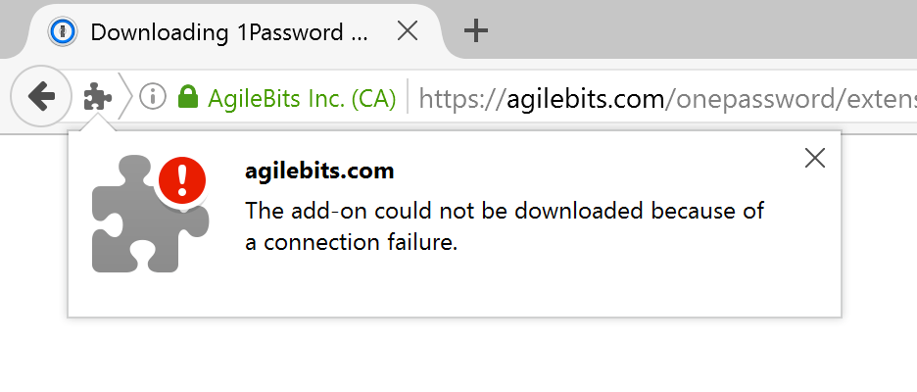Select the Downloading 1Password tab title
This screenshot has width=917, height=392.
(x=229, y=32)
